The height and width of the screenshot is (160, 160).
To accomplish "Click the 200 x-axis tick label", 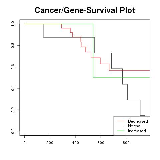I will [50, 143].
